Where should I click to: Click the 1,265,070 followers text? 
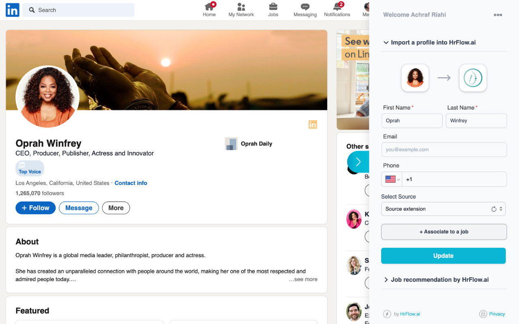[40, 193]
